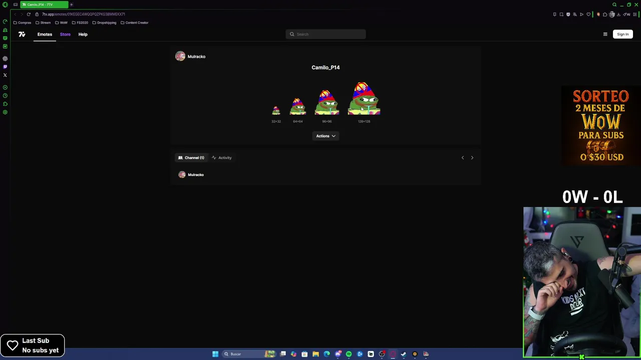
Task: Open the browser AI button
Action: coord(627,14)
